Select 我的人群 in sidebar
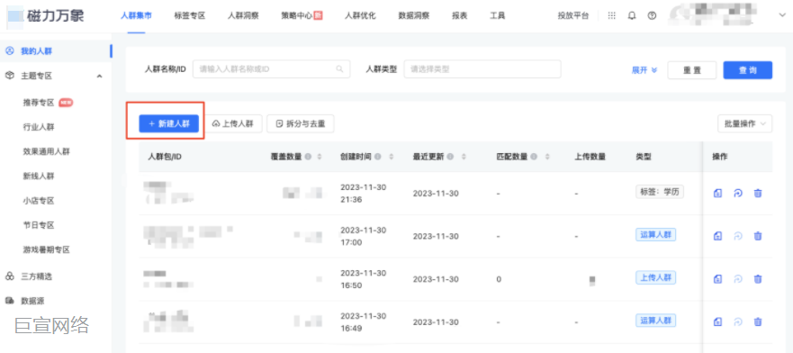This screenshot has height=353, width=793. coord(36,51)
